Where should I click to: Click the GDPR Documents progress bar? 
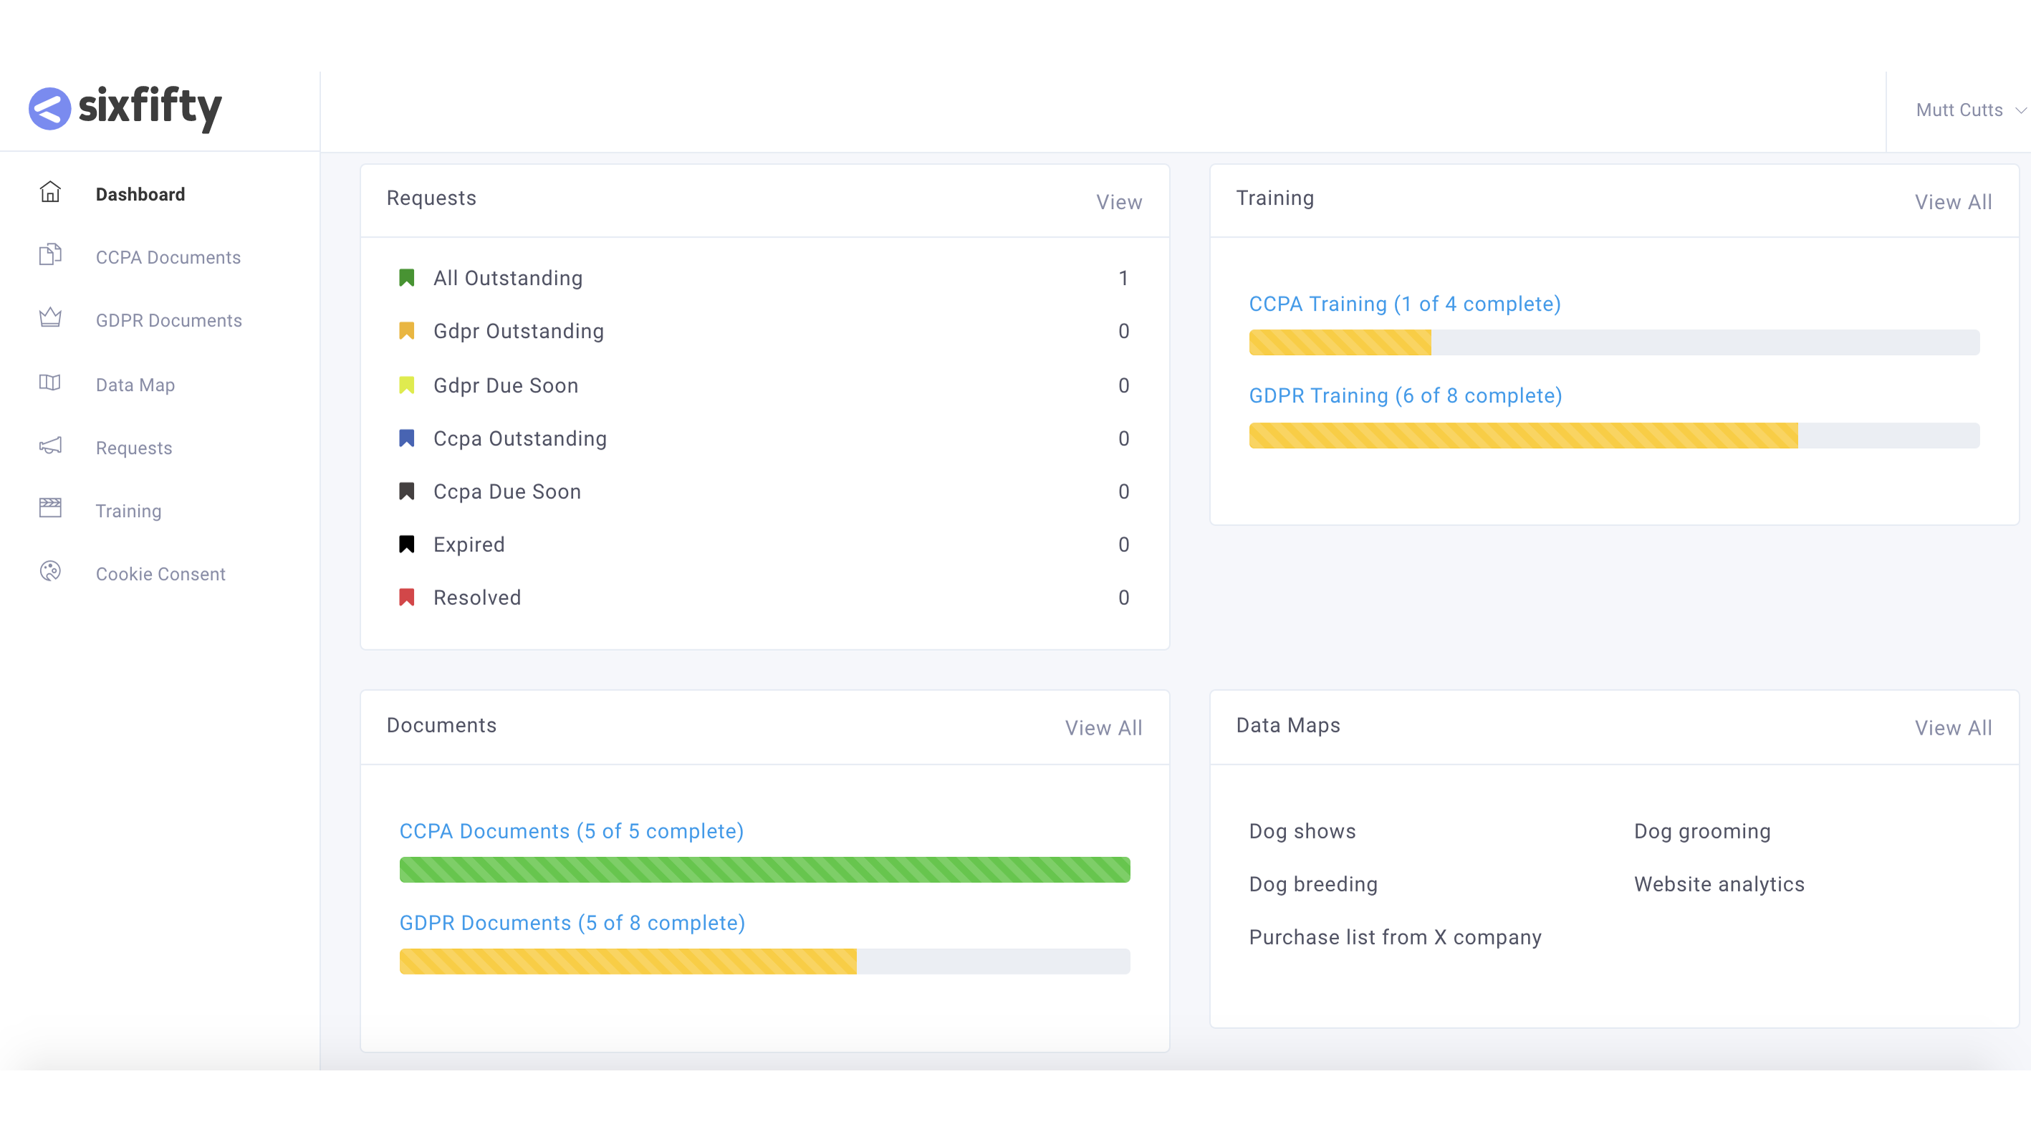765,962
